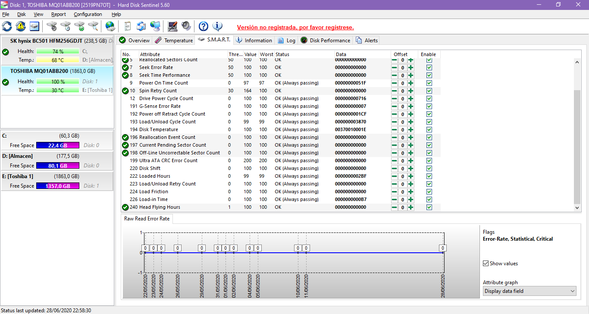Viewport: 589px width, 314px height.
Task: Decrease offset for Head Flying Hours
Action: point(395,207)
